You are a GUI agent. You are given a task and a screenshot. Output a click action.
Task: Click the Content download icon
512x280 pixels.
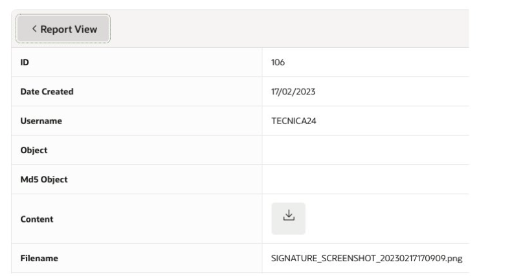pyautogui.click(x=288, y=219)
